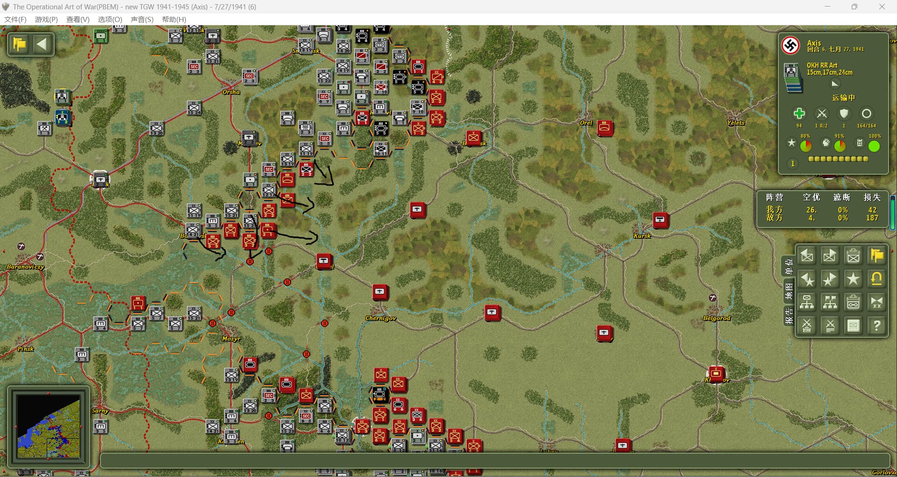This screenshot has height=477, width=897.
Task: Open the flags hierarchy tree icon
Action: tap(830, 302)
